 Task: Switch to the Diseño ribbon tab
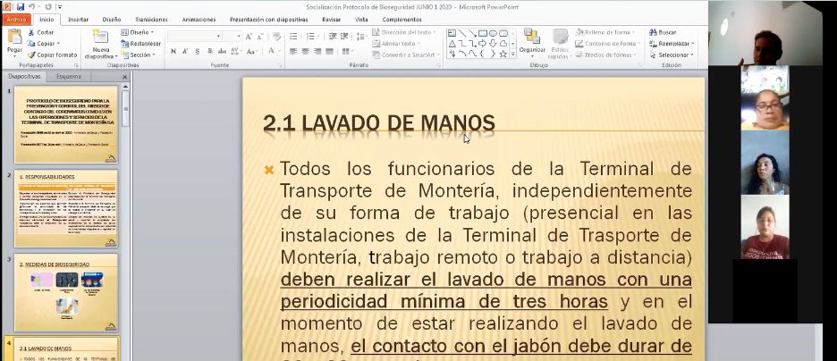click(x=112, y=20)
